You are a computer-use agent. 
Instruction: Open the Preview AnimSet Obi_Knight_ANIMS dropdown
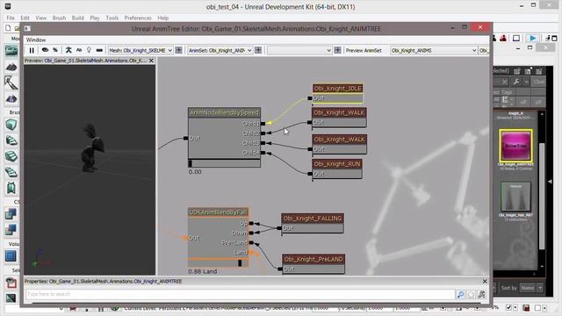coord(434,51)
